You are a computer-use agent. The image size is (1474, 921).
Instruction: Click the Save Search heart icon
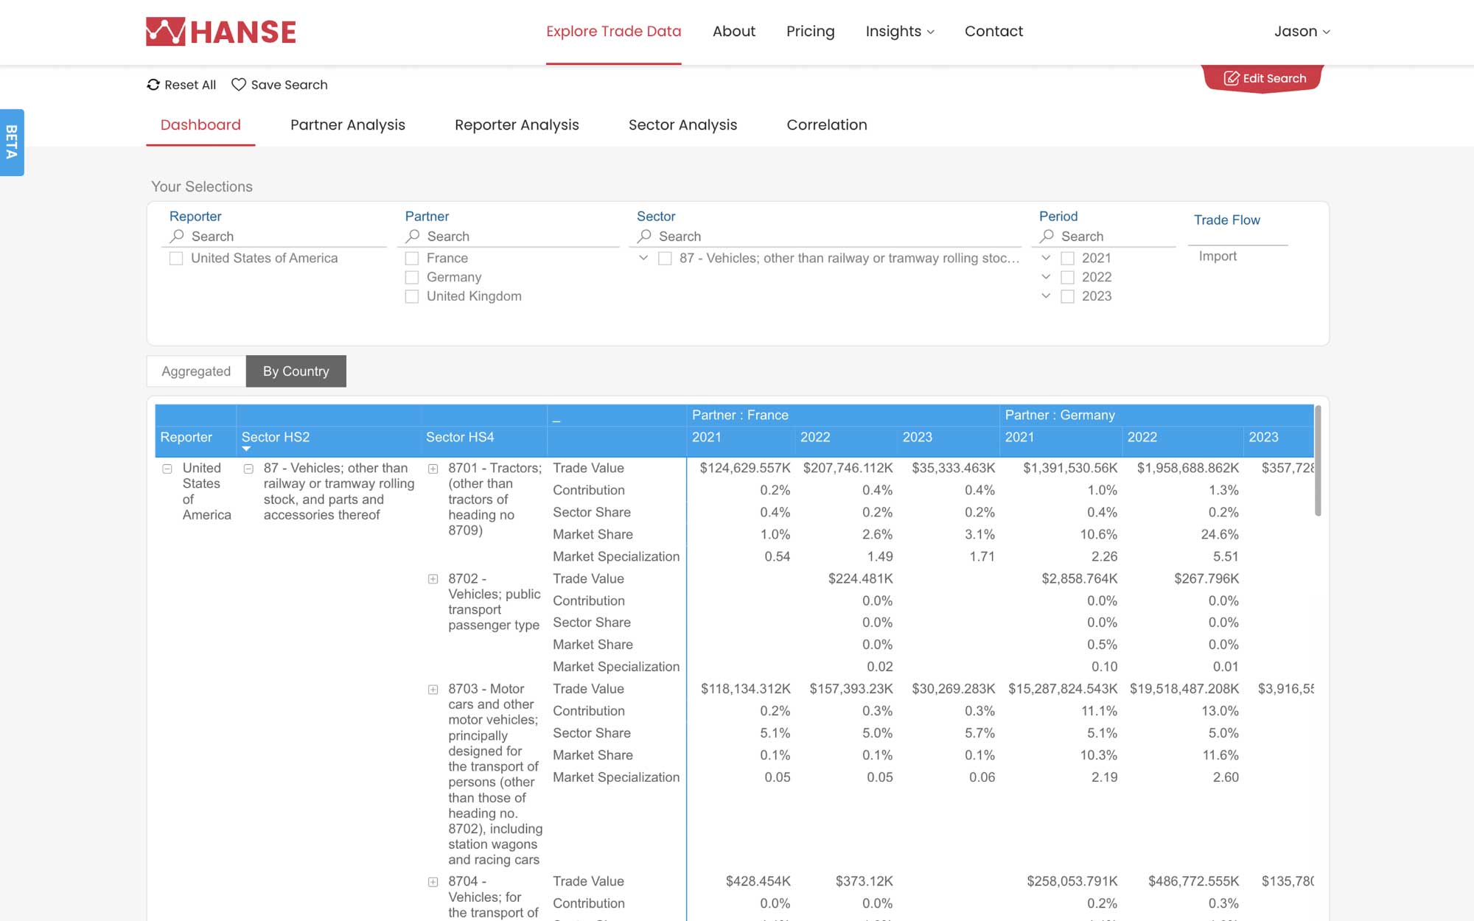pyautogui.click(x=239, y=85)
